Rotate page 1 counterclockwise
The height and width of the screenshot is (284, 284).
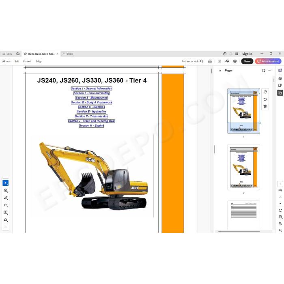[265, 99]
